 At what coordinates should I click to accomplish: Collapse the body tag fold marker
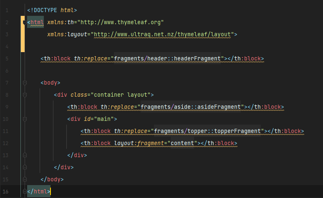pyautogui.click(x=25, y=83)
